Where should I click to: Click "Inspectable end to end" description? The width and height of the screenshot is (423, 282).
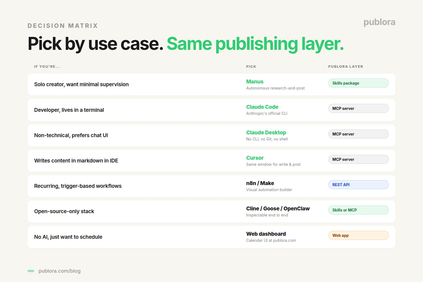click(x=267, y=215)
